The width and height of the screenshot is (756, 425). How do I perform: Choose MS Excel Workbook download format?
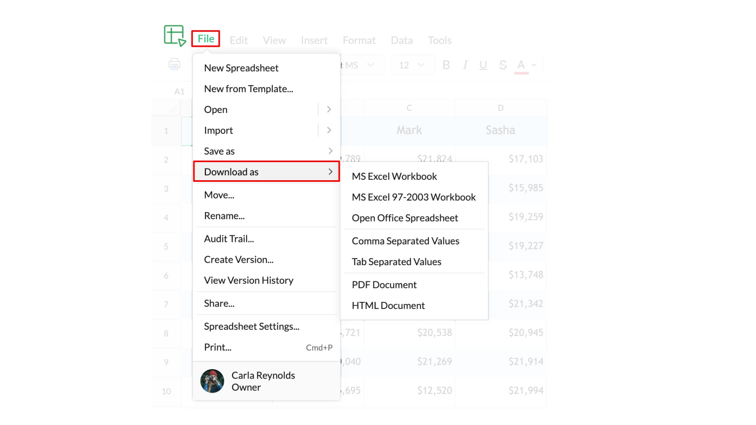[x=394, y=176]
